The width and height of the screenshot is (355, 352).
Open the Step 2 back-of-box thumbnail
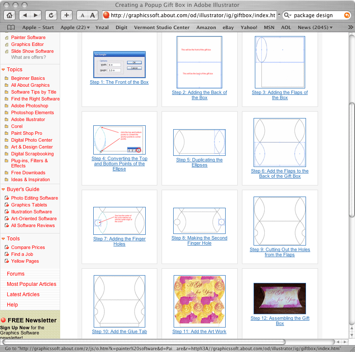pos(199,62)
